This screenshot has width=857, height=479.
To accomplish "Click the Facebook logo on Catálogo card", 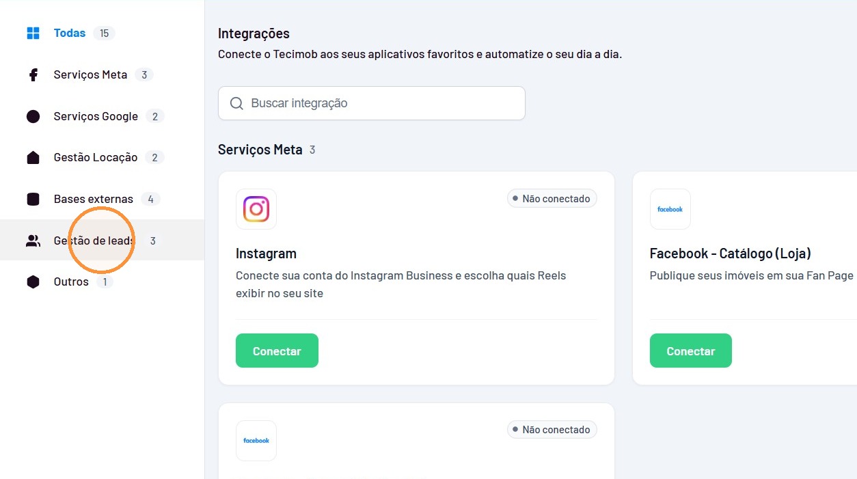I will tap(670, 209).
